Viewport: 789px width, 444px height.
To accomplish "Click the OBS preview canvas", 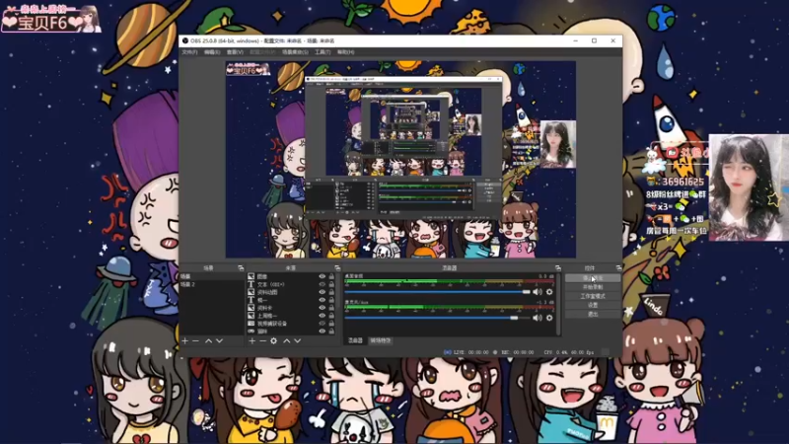I will pos(400,160).
